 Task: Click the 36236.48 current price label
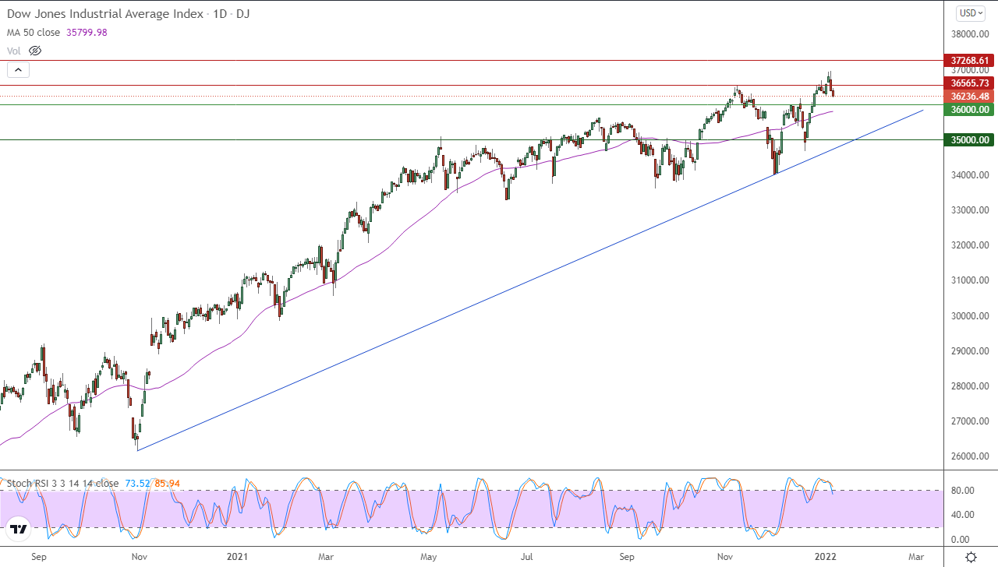[x=970, y=97]
